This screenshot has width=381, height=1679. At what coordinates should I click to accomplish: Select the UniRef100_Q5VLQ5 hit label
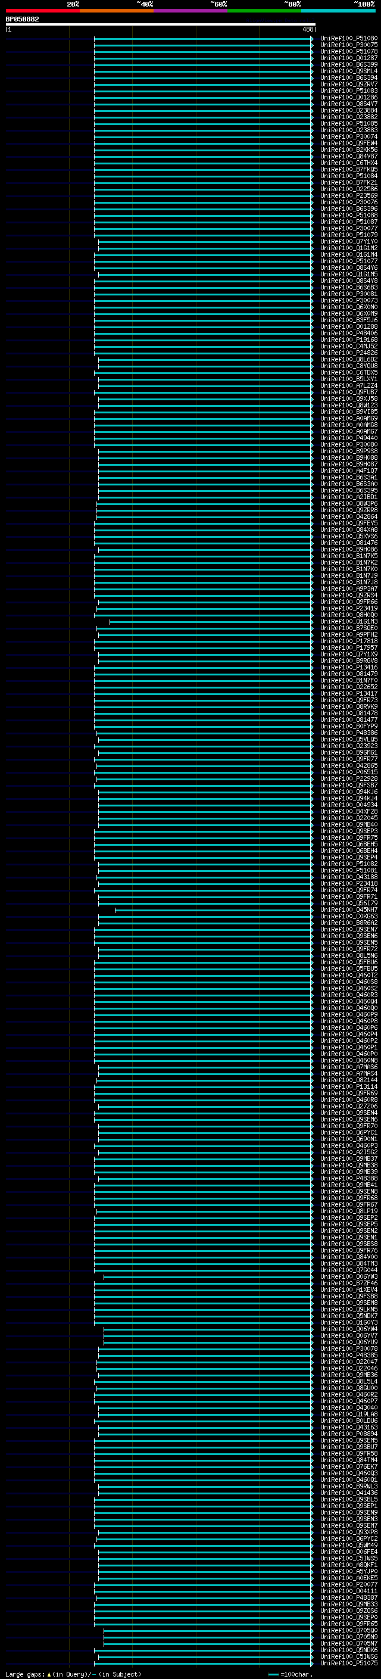[x=349, y=739]
